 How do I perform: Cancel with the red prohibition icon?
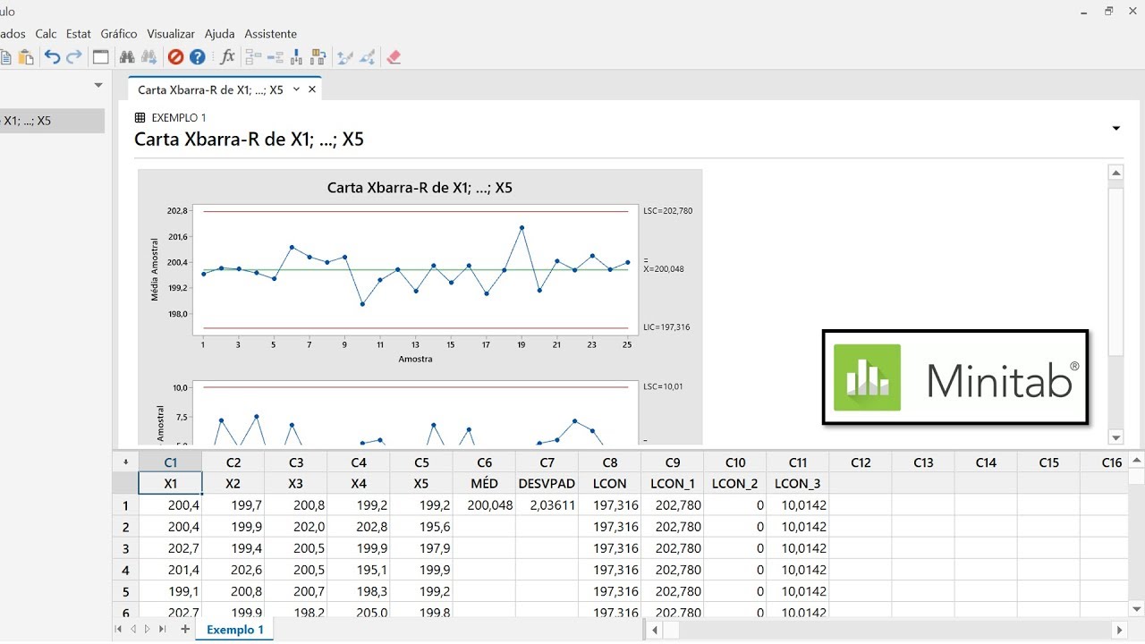coord(175,57)
